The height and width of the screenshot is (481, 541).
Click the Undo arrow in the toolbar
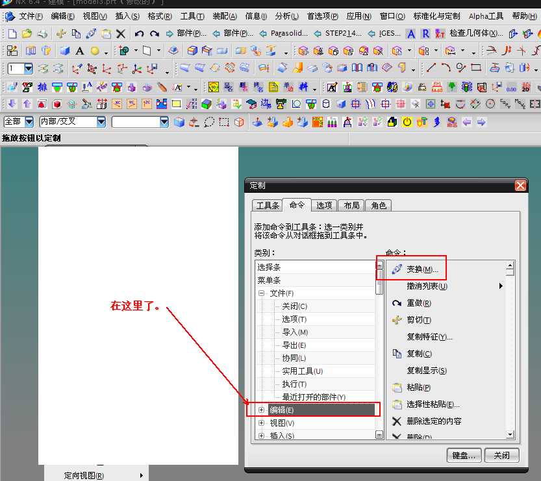[x=139, y=34]
